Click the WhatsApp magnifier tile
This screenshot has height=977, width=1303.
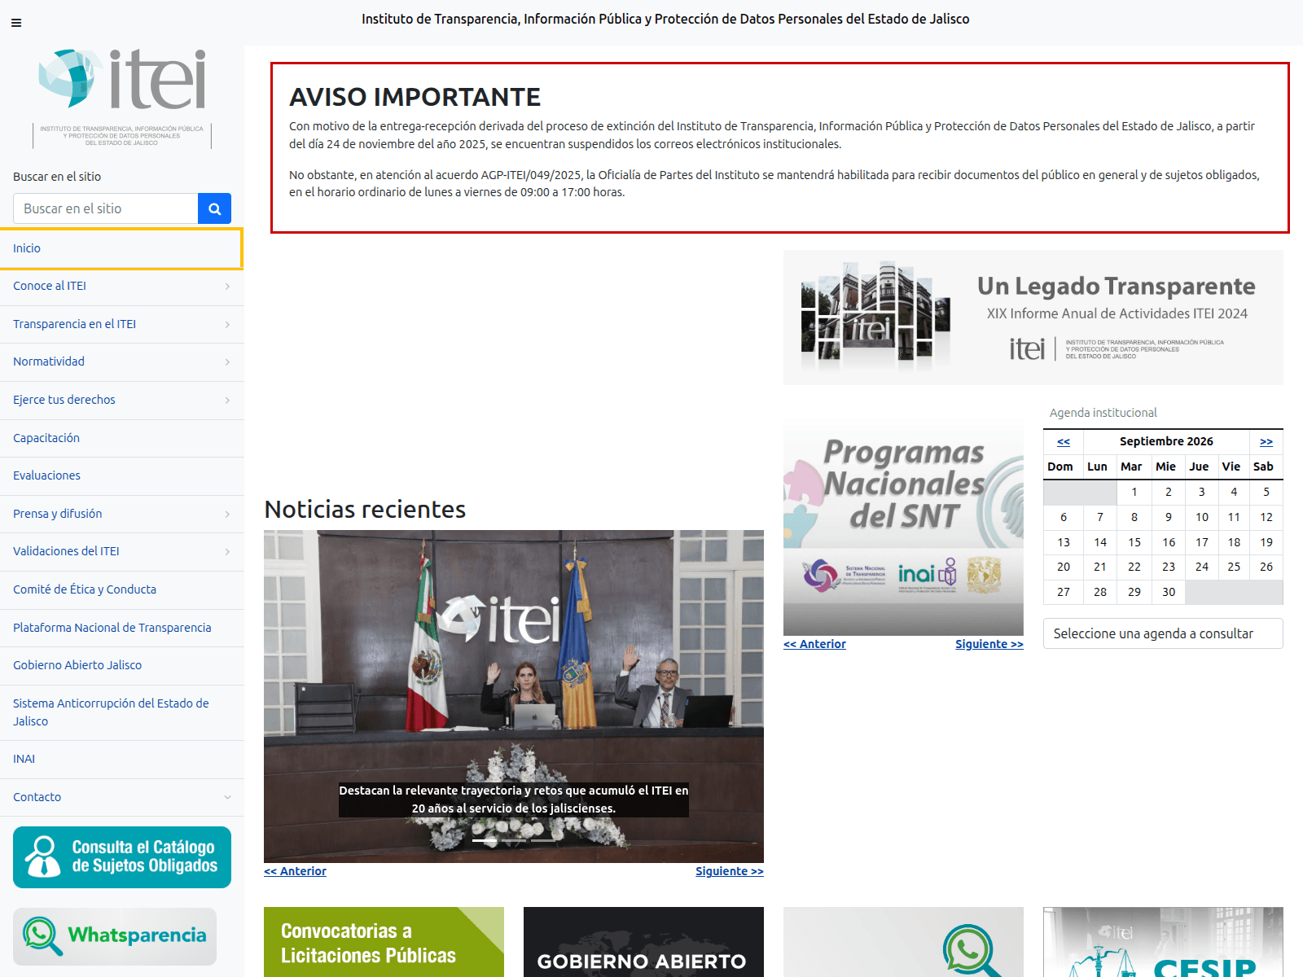click(x=903, y=942)
